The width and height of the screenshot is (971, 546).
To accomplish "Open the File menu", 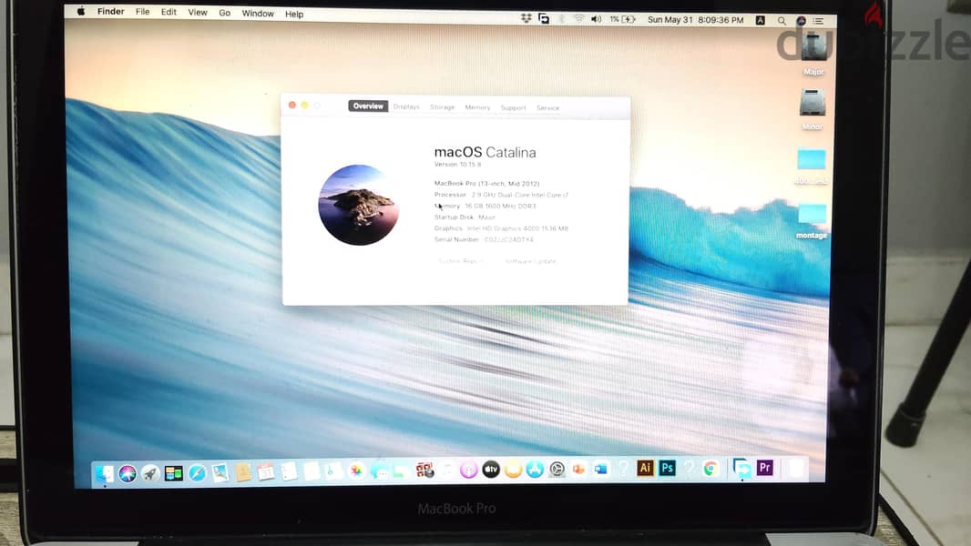I will (142, 12).
